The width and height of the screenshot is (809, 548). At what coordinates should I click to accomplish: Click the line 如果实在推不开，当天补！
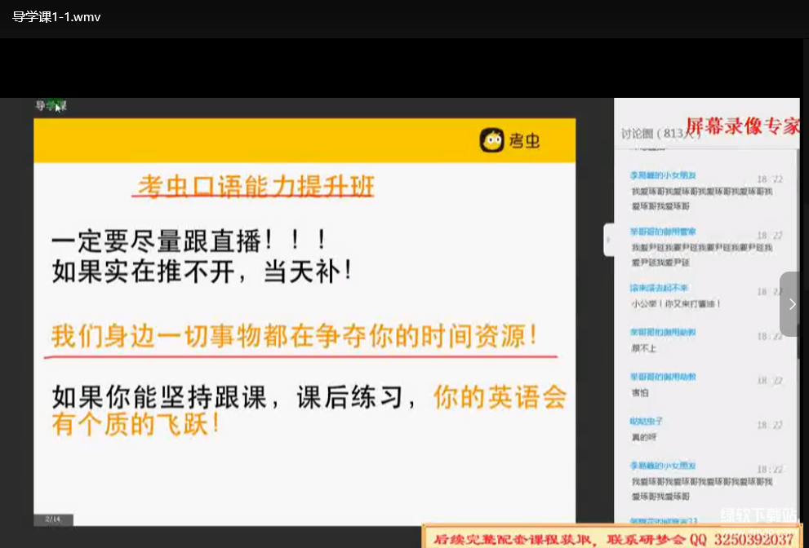point(202,272)
